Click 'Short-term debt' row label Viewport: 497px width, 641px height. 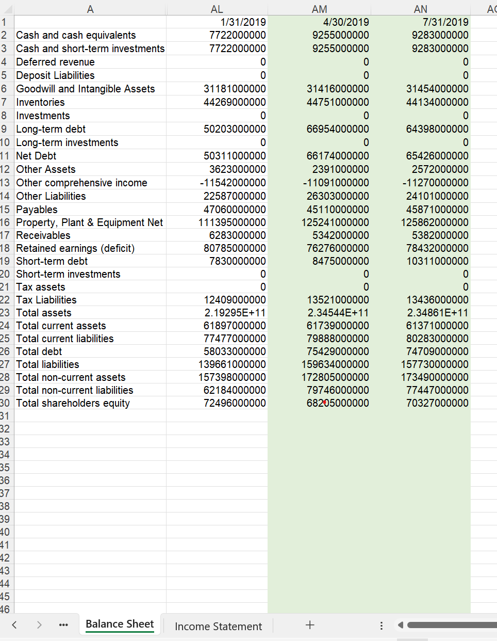52,261
